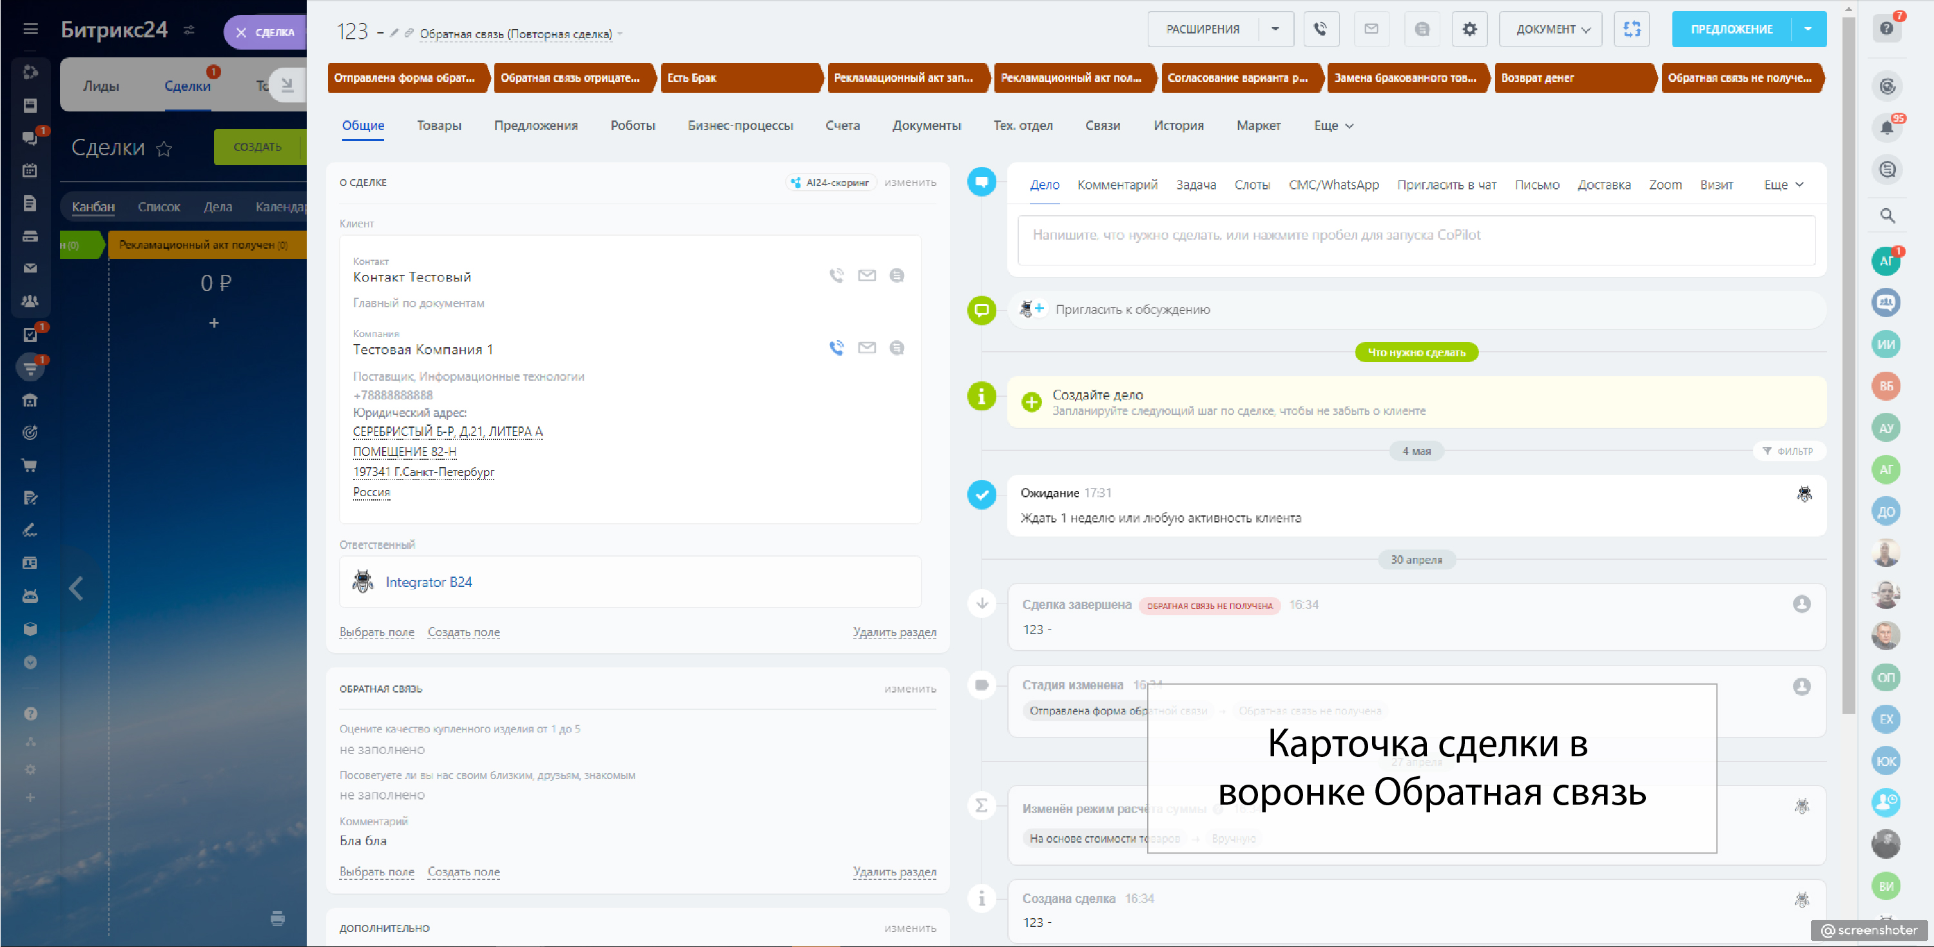
Task: Click изменить in Обратная связь section
Action: (x=909, y=689)
